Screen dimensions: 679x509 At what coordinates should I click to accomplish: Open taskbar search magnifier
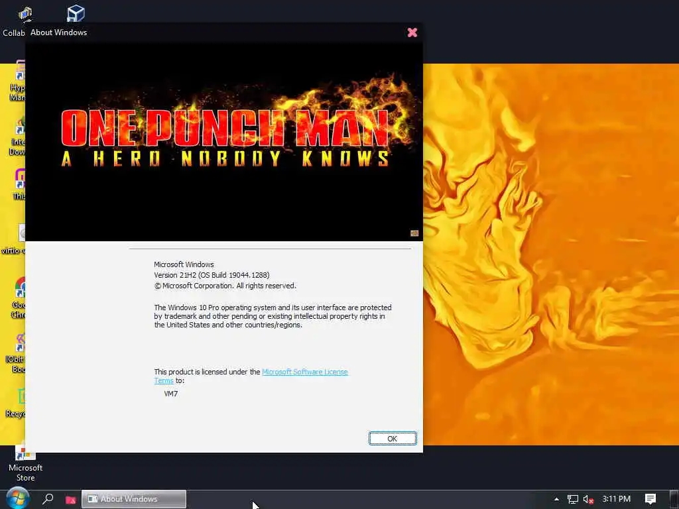48,499
